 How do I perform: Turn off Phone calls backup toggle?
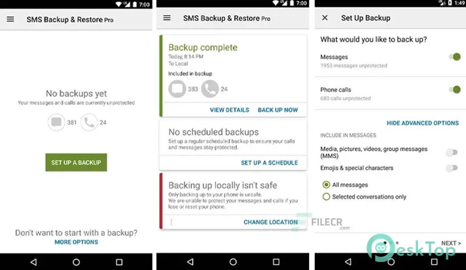click(x=455, y=90)
